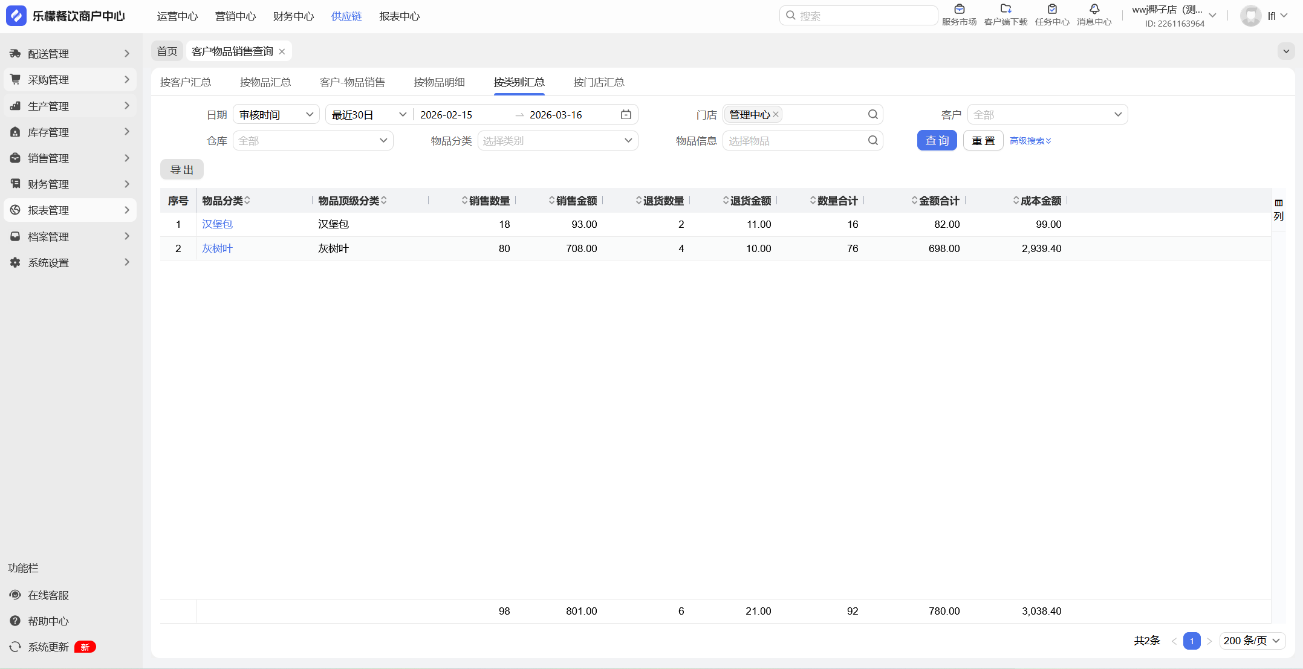Click search icon in 门店 field
The width and height of the screenshot is (1303, 669).
[872, 115]
